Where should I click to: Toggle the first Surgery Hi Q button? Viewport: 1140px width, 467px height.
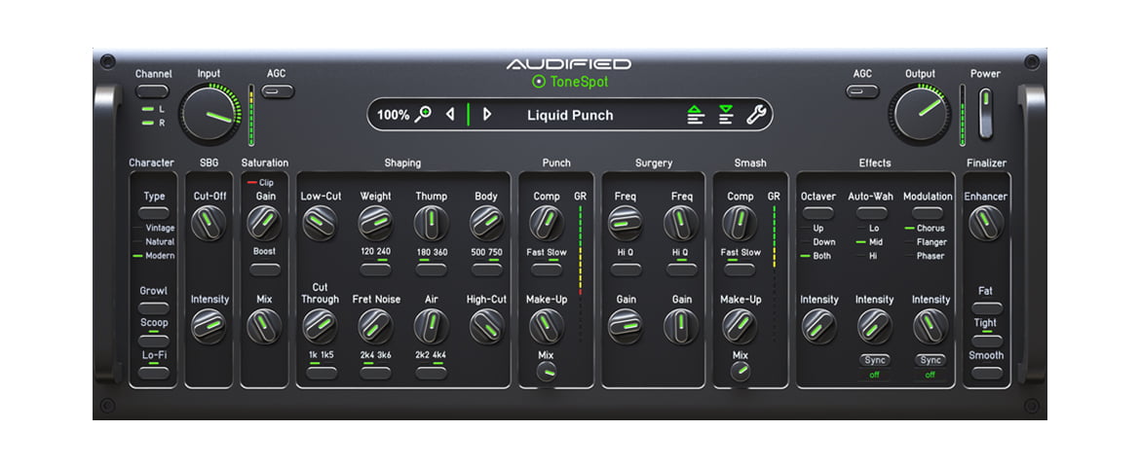[x=626, y=269]
